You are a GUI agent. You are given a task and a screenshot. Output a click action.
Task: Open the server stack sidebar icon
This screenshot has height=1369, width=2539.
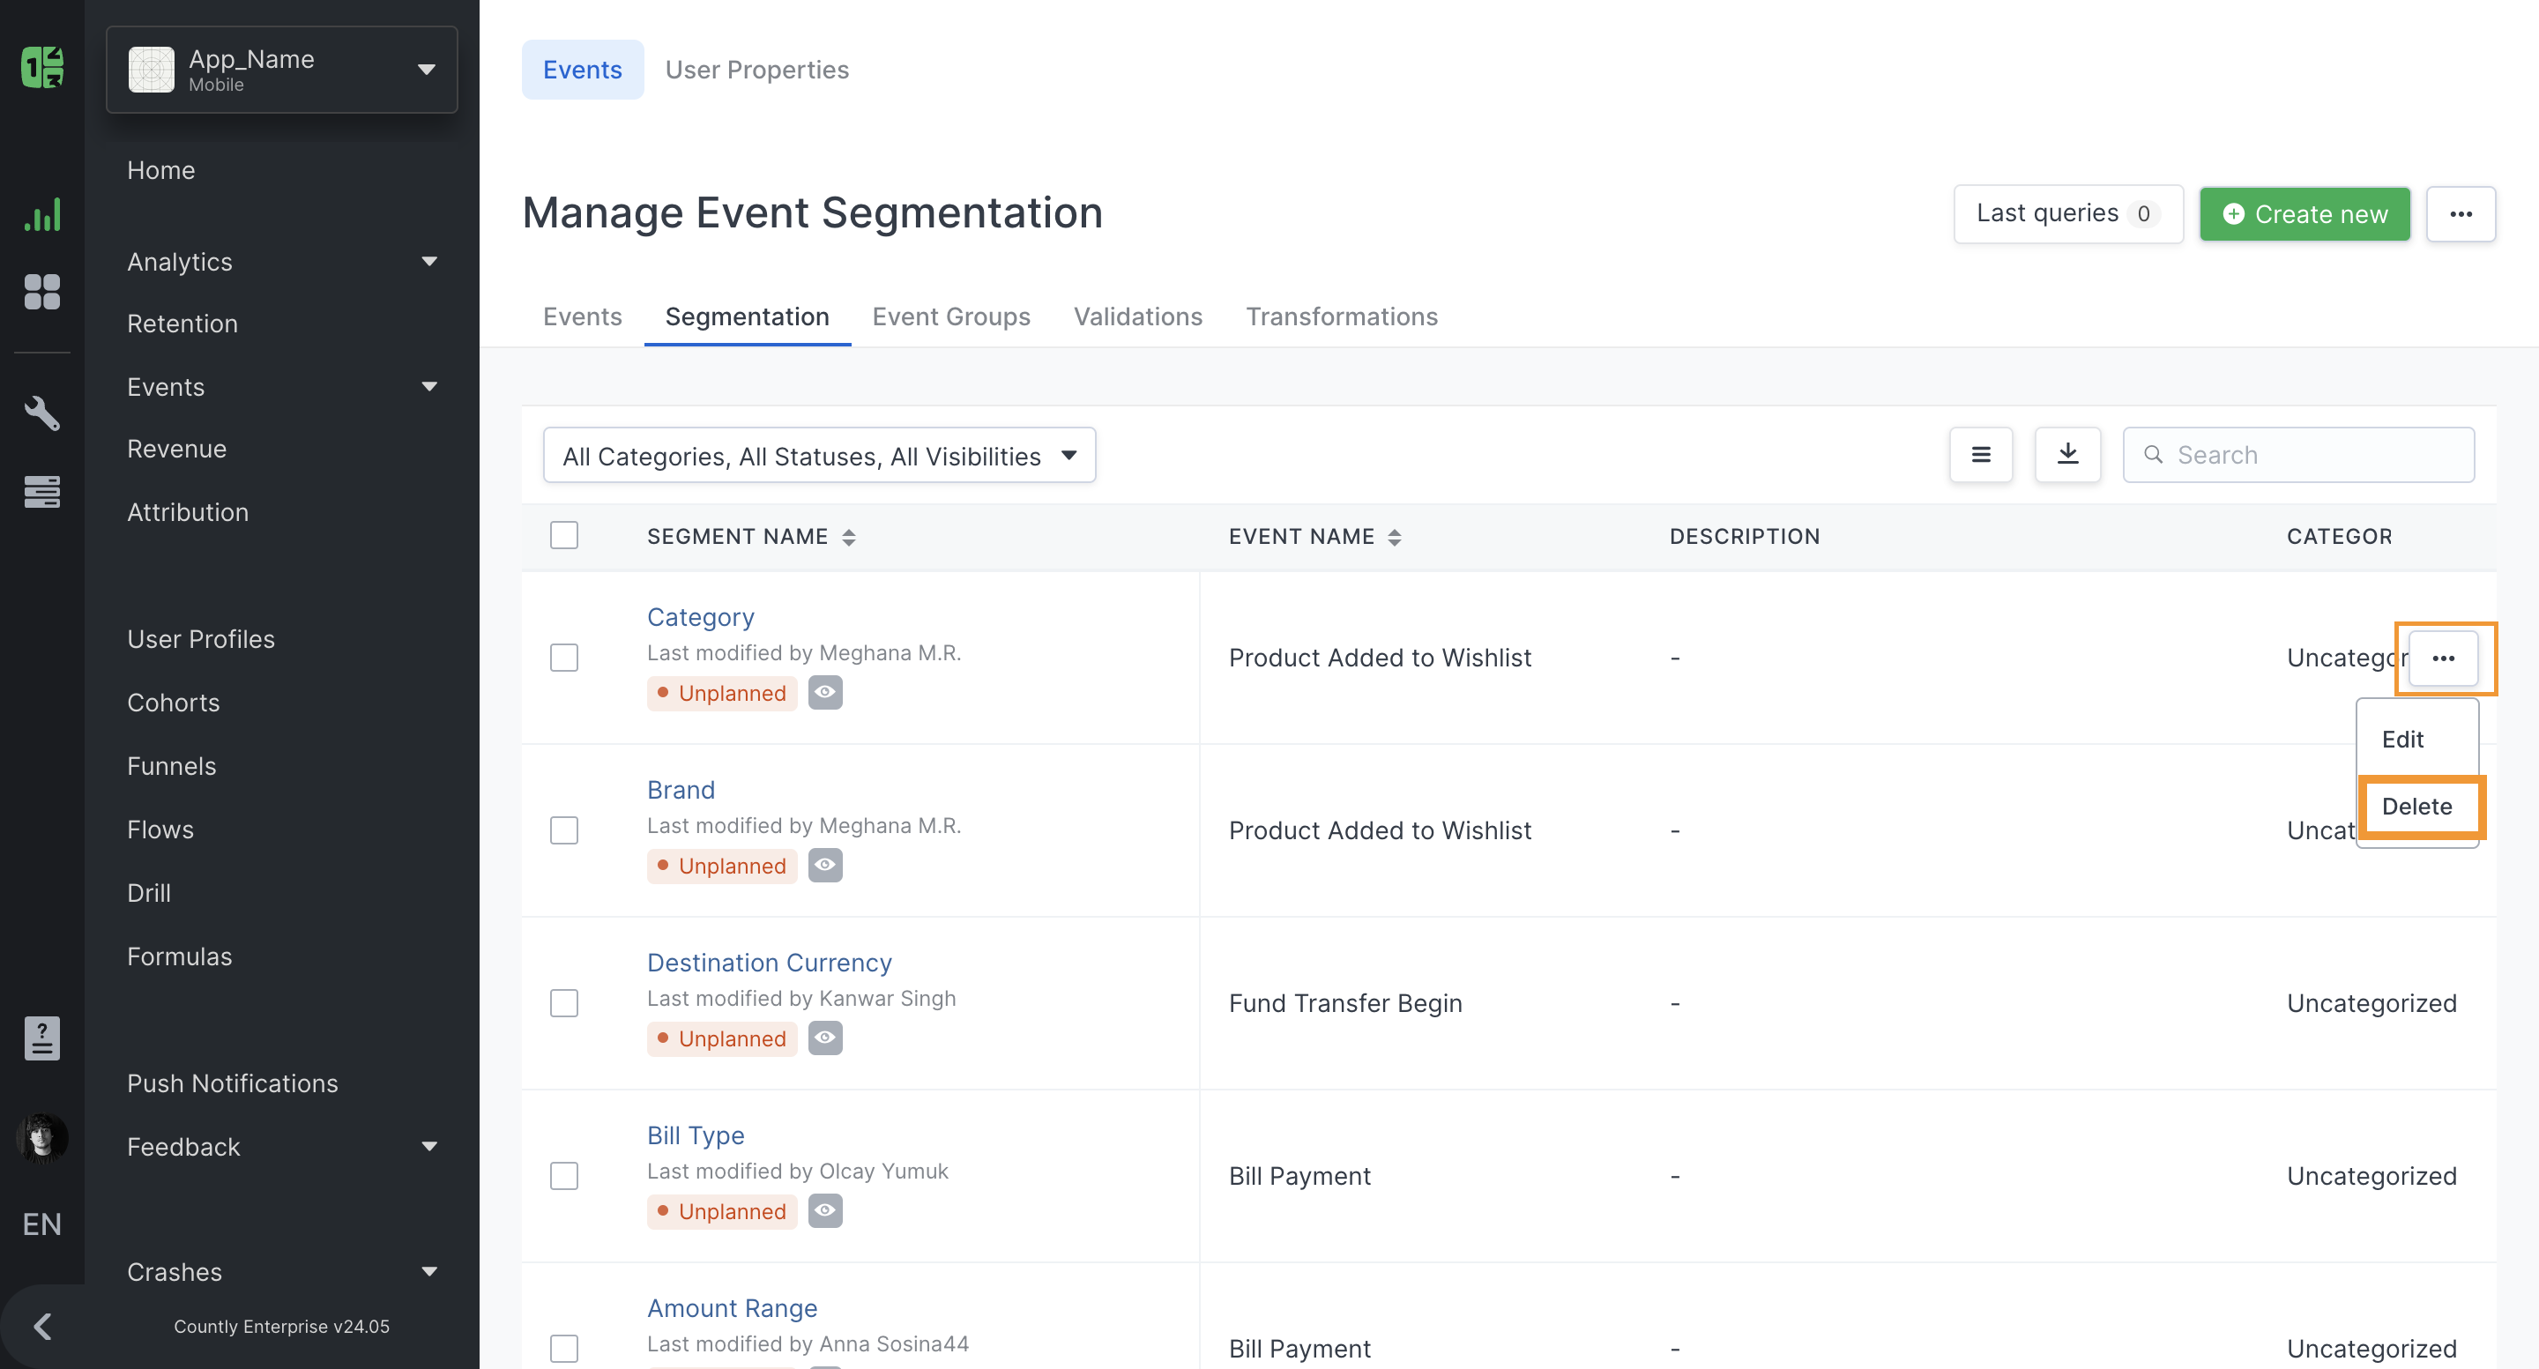tap(42, 491)
